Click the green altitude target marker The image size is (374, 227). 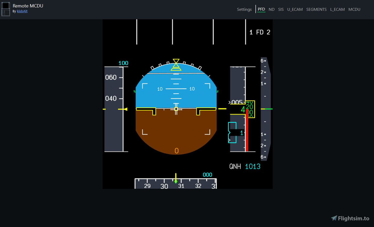tap(268, 109)
